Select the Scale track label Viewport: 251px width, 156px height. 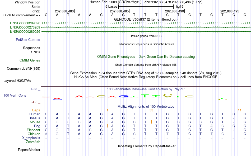(36, 7)
